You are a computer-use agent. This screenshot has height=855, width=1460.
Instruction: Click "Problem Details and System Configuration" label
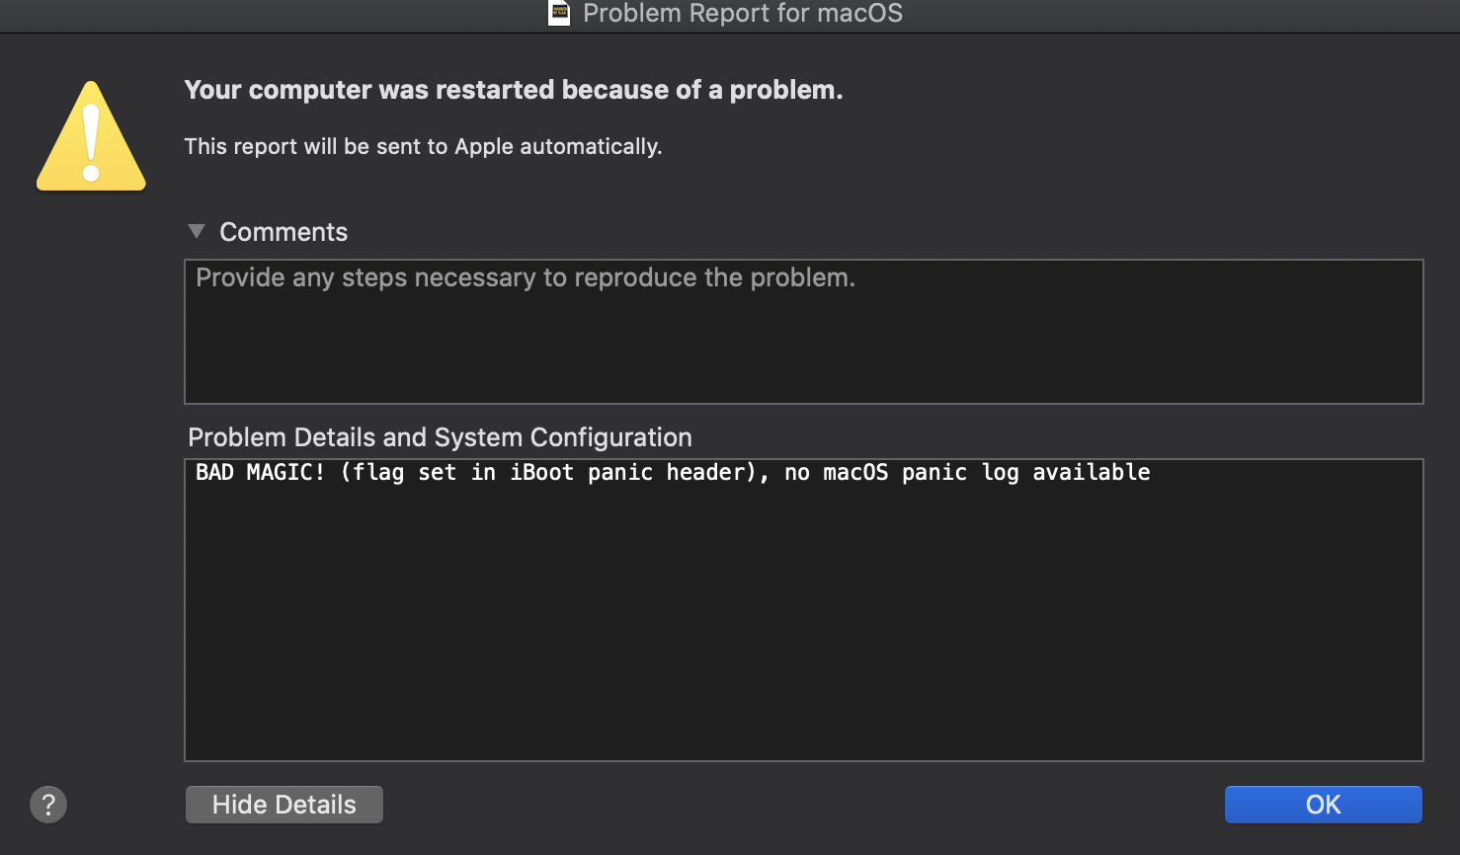click(440, 437)
